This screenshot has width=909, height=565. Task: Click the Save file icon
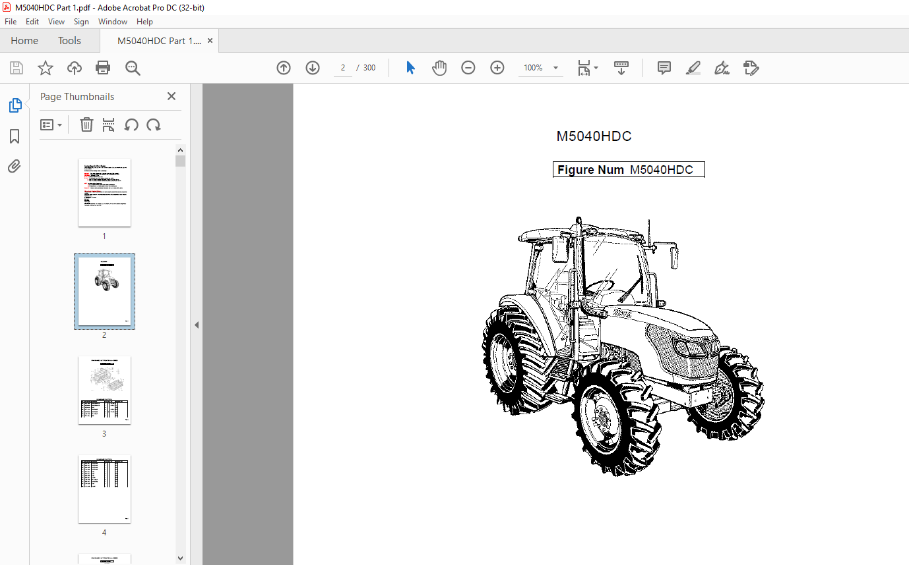[16, 68]
